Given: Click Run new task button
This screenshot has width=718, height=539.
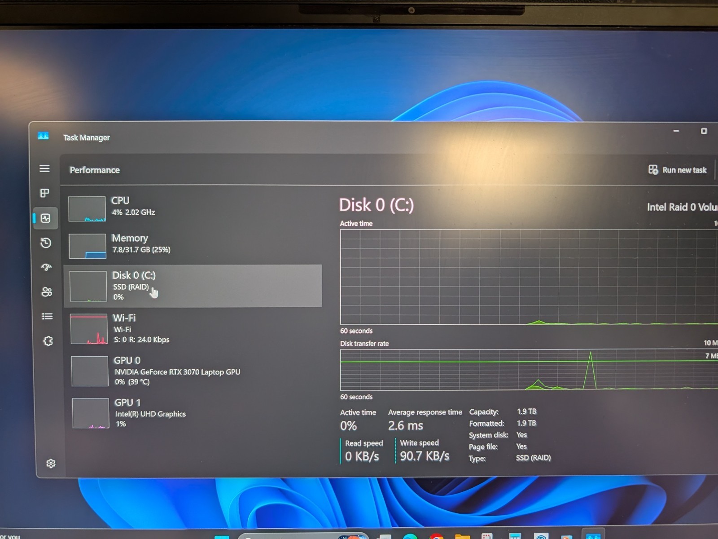Looking at the screenshot, I should [x=678, y=170].
